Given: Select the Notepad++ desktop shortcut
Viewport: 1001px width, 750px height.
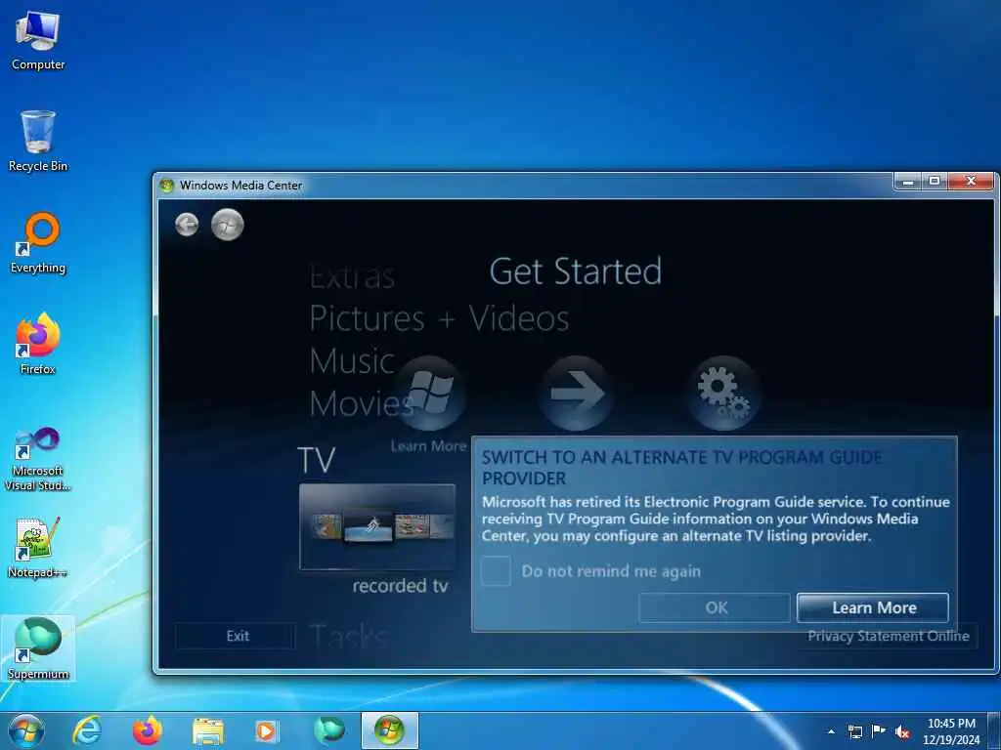Looking at the screenshot, I should tap(38, 547).
